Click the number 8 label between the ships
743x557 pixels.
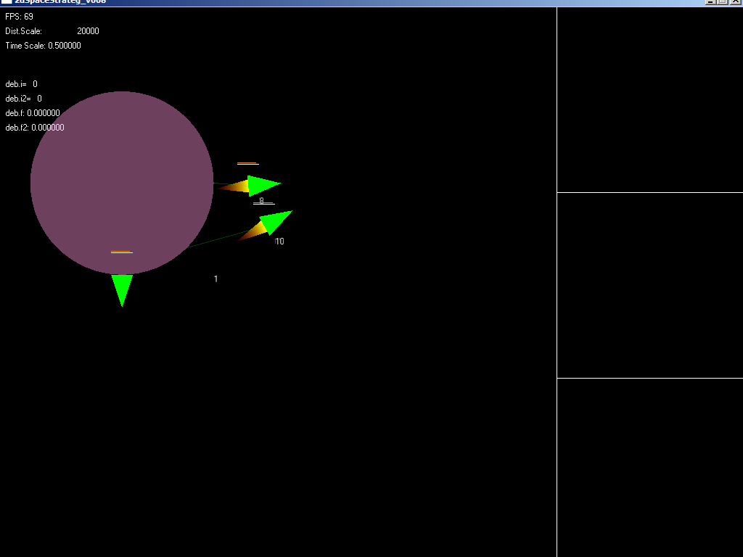point(262,201)
